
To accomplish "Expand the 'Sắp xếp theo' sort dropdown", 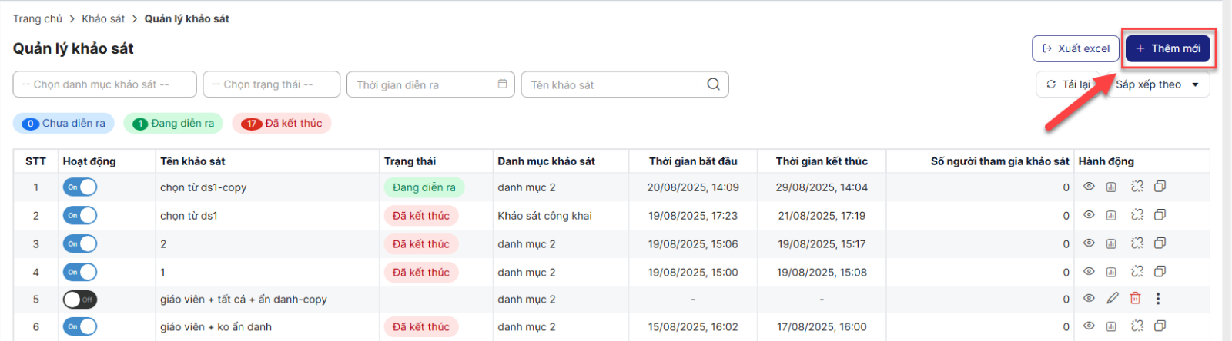I will point(1158,84).
